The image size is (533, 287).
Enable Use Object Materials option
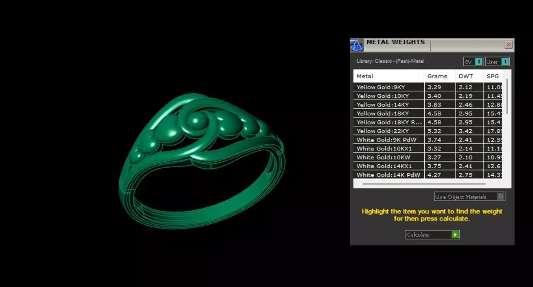[469, 197]
